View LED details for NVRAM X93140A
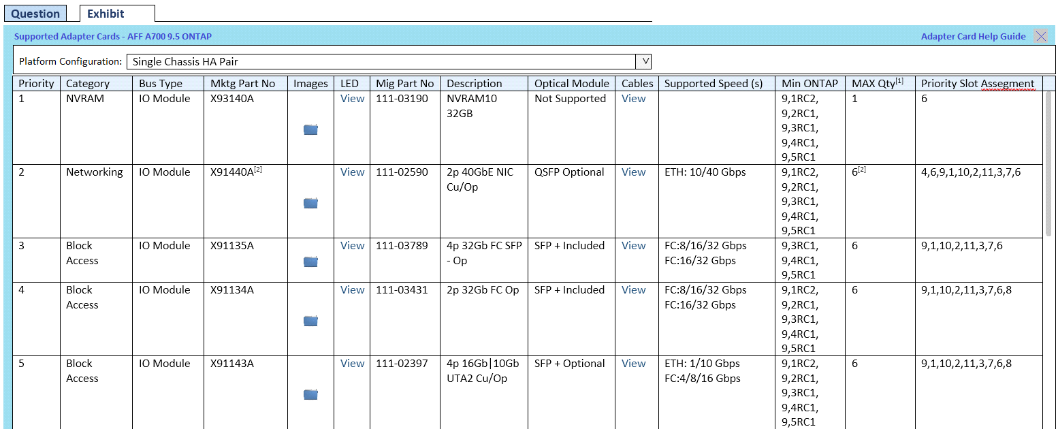The image size is (1058, 429). pos(352,99)
